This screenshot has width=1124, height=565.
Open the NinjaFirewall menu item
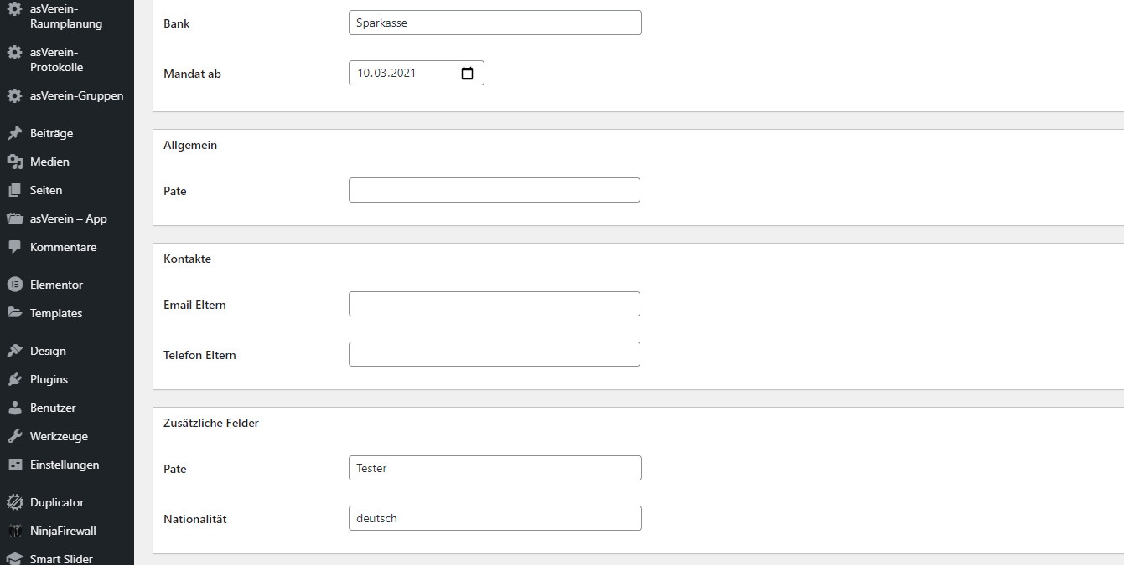[x=63, y=531]
